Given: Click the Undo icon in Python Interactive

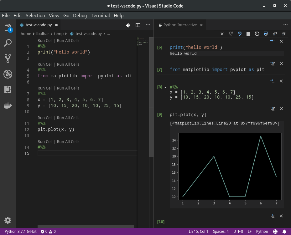Looking at the screenshot, I should pyautogui.click(x=239, y=33).
